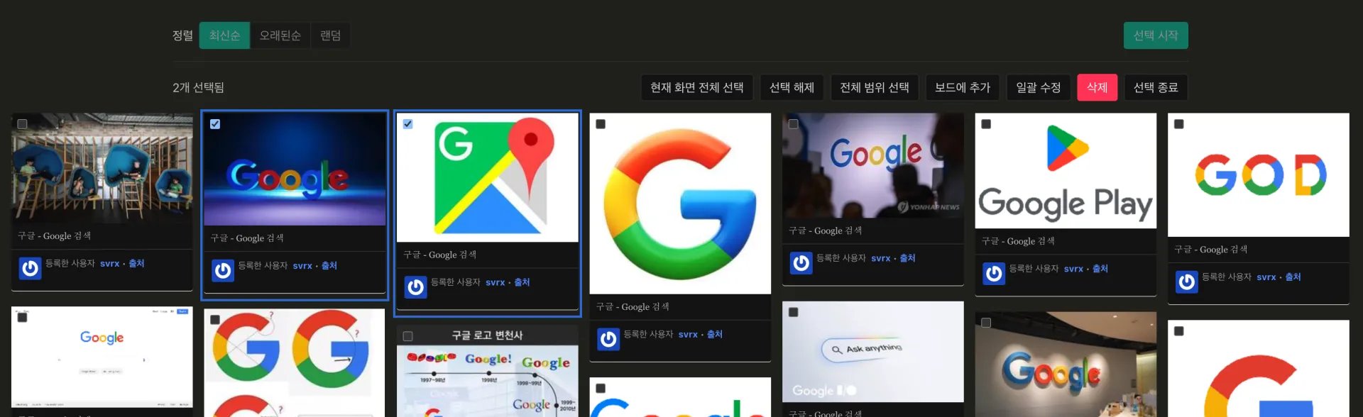This screenshot has width=1363, height=417.
Task: Sort by 오래된순
Action: coord(280,35)
